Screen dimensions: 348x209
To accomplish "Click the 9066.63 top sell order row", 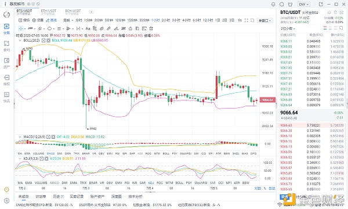I will (311, 125).
